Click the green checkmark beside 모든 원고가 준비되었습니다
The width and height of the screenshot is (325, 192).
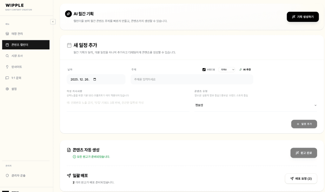click(74, 157)
